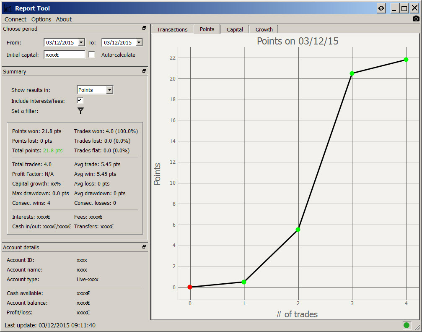Click the Report Tool app icon
Screen dimensions: 422x332
[x=8, y=8]
